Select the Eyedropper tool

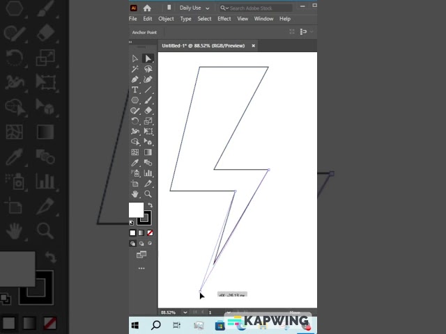tap(134, 162)
